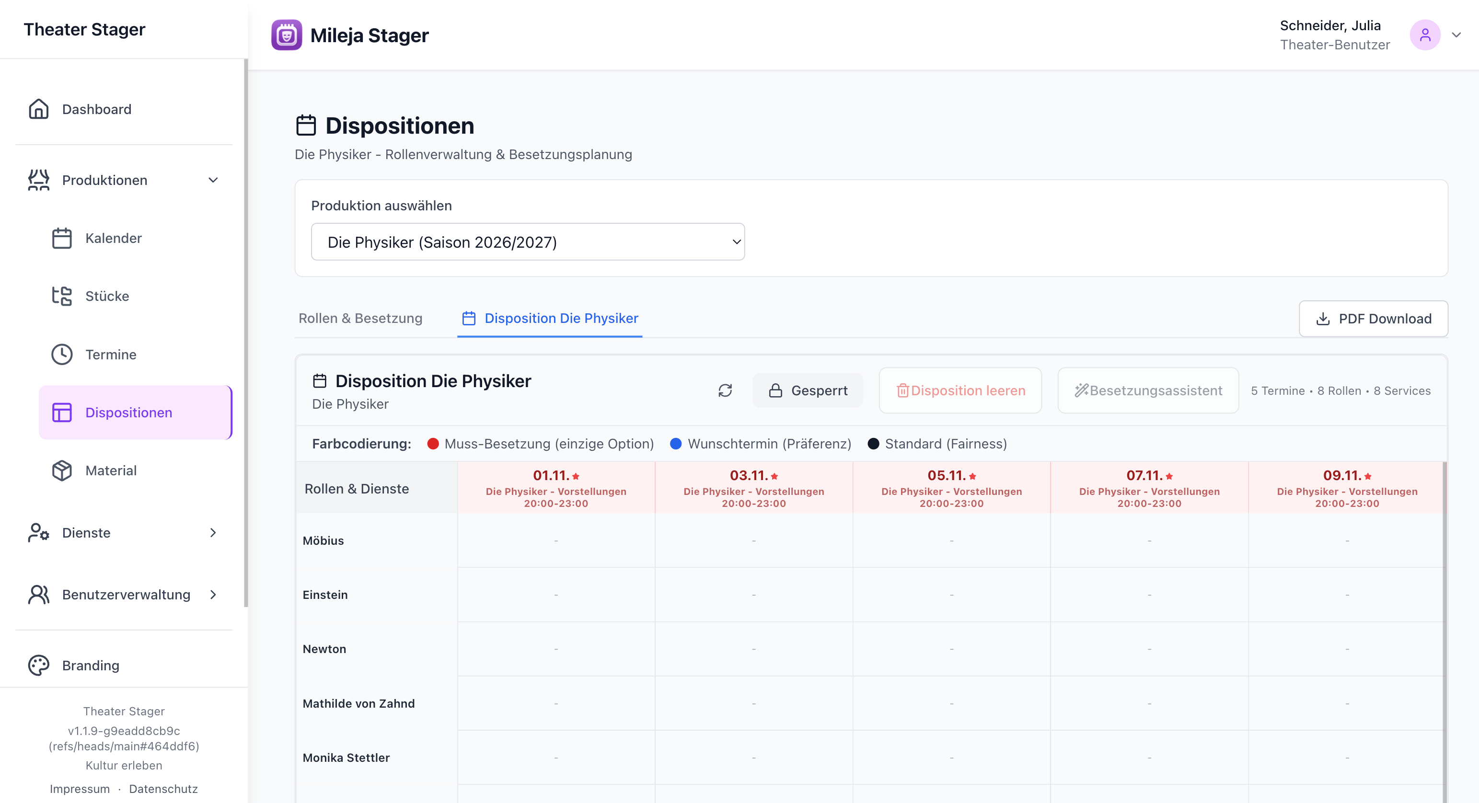
Task: Expand the Benutzerverwaltung menu section
Action: (x=213, y=595)
